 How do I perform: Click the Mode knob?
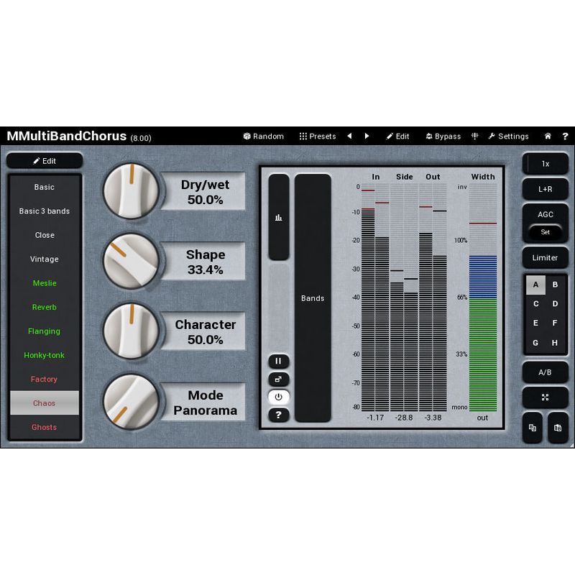pyautogui.click(x=132, y=402)
